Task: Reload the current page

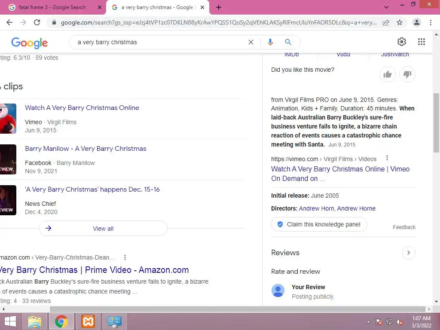Action: [x=37, y=22]
